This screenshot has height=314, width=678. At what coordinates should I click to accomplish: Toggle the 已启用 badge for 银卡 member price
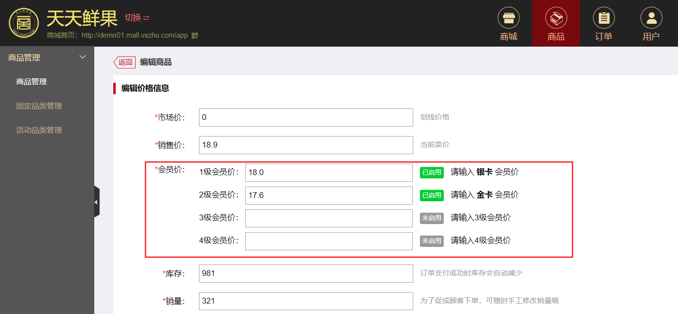(x=431, y=173)
